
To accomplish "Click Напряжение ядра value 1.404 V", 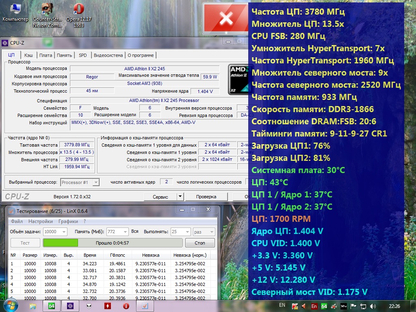I will click(205, 91).
